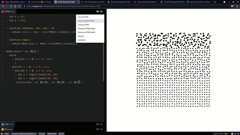Select the CSS panel header
Image resolution: width=240 pixels, height=135 pixels.
(x=7, y=124)
